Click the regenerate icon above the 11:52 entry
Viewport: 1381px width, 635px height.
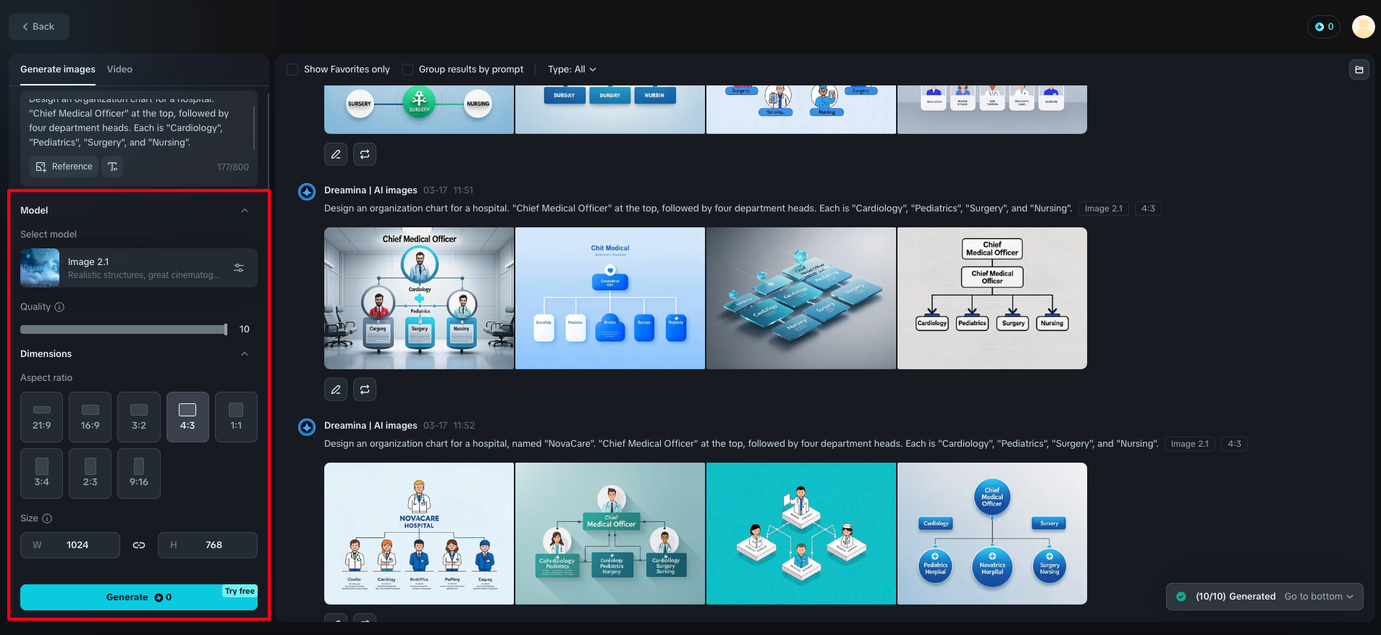[365, 390]
